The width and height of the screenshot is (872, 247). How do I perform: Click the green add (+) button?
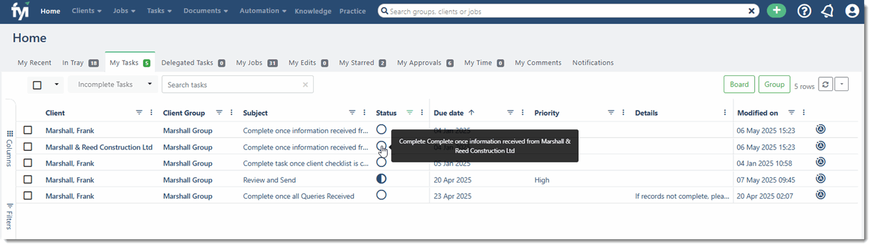[776, 11]
